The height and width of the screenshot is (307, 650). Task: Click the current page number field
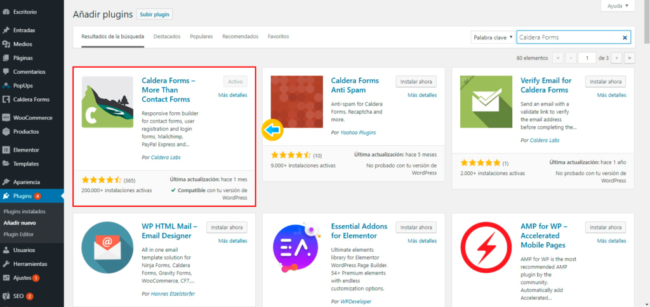[x=587, y=58]
